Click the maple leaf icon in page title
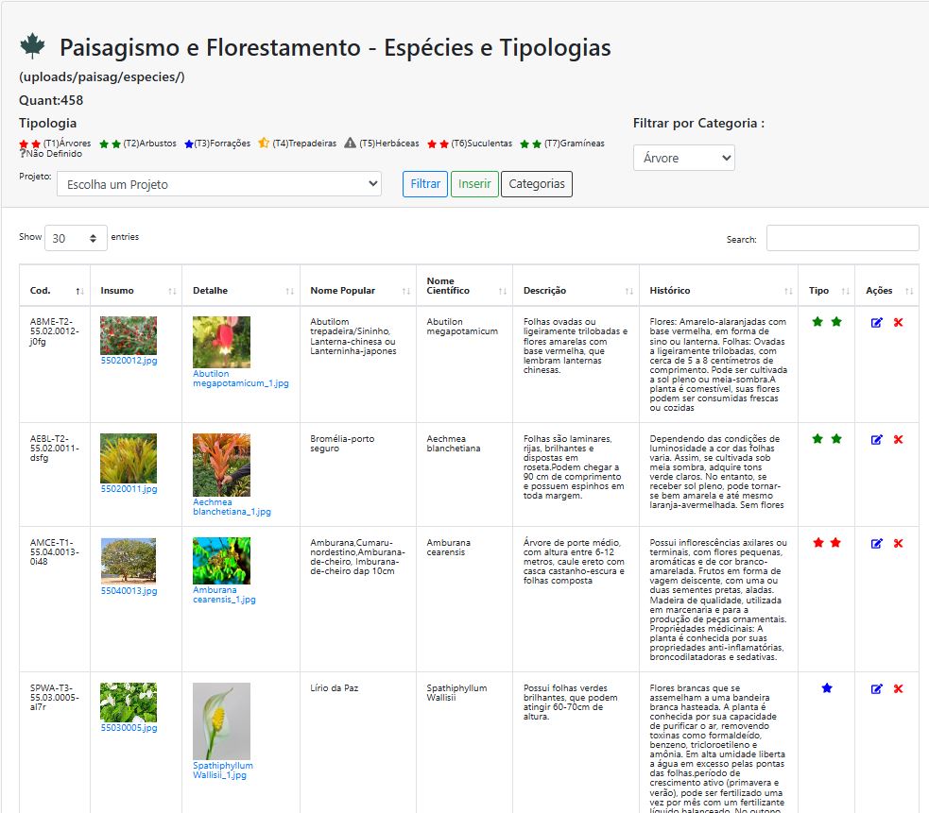The image size is (929, 813). [x=33, y=46]
